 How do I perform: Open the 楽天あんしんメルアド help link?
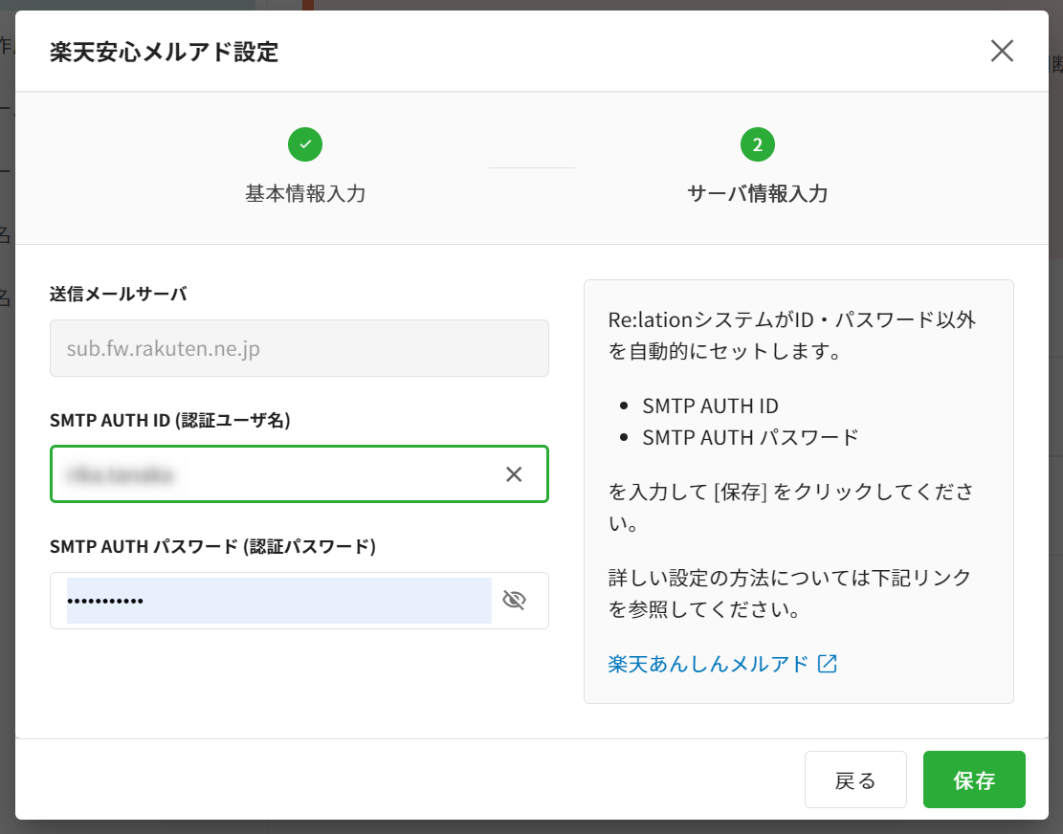(x=708, y=664)
